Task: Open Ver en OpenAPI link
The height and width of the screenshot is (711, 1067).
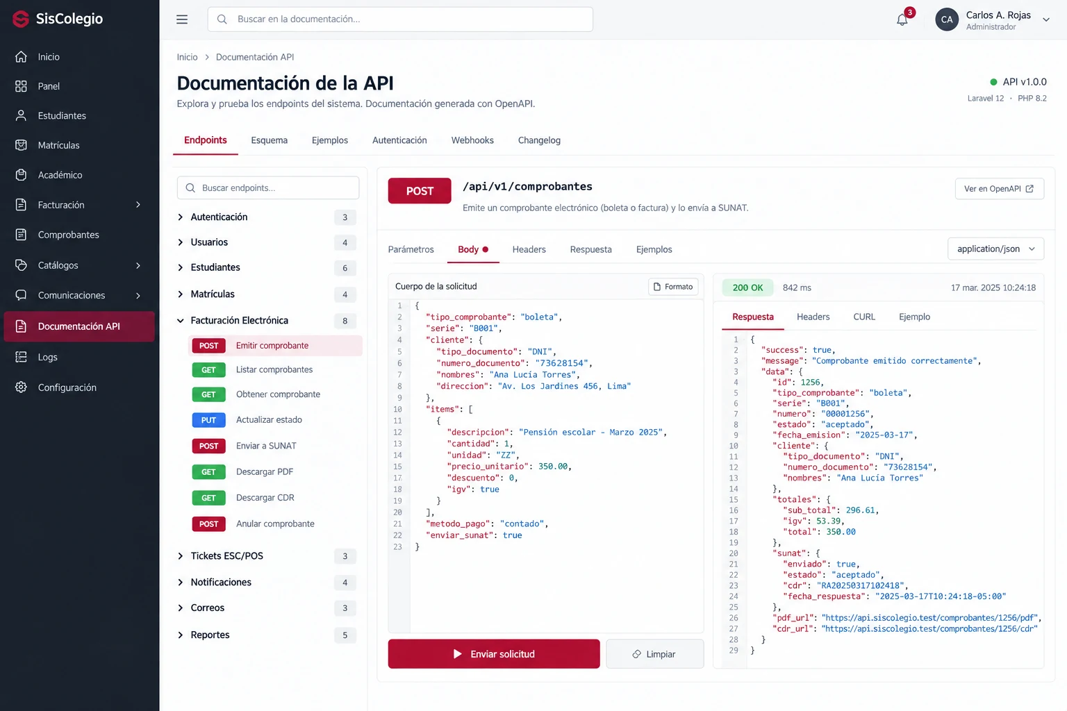Action: click(1000, 189)
